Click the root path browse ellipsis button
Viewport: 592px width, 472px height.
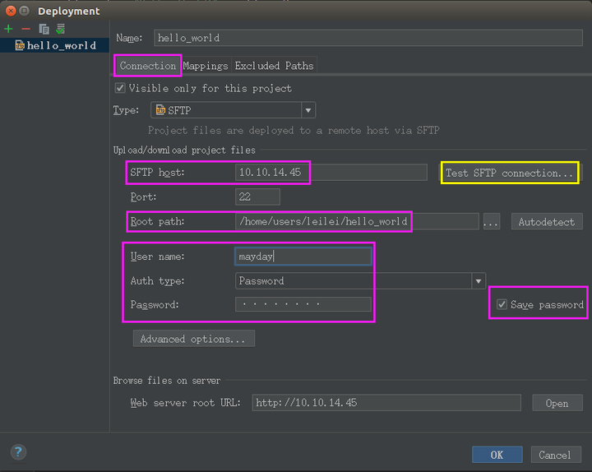click(491, 222)
